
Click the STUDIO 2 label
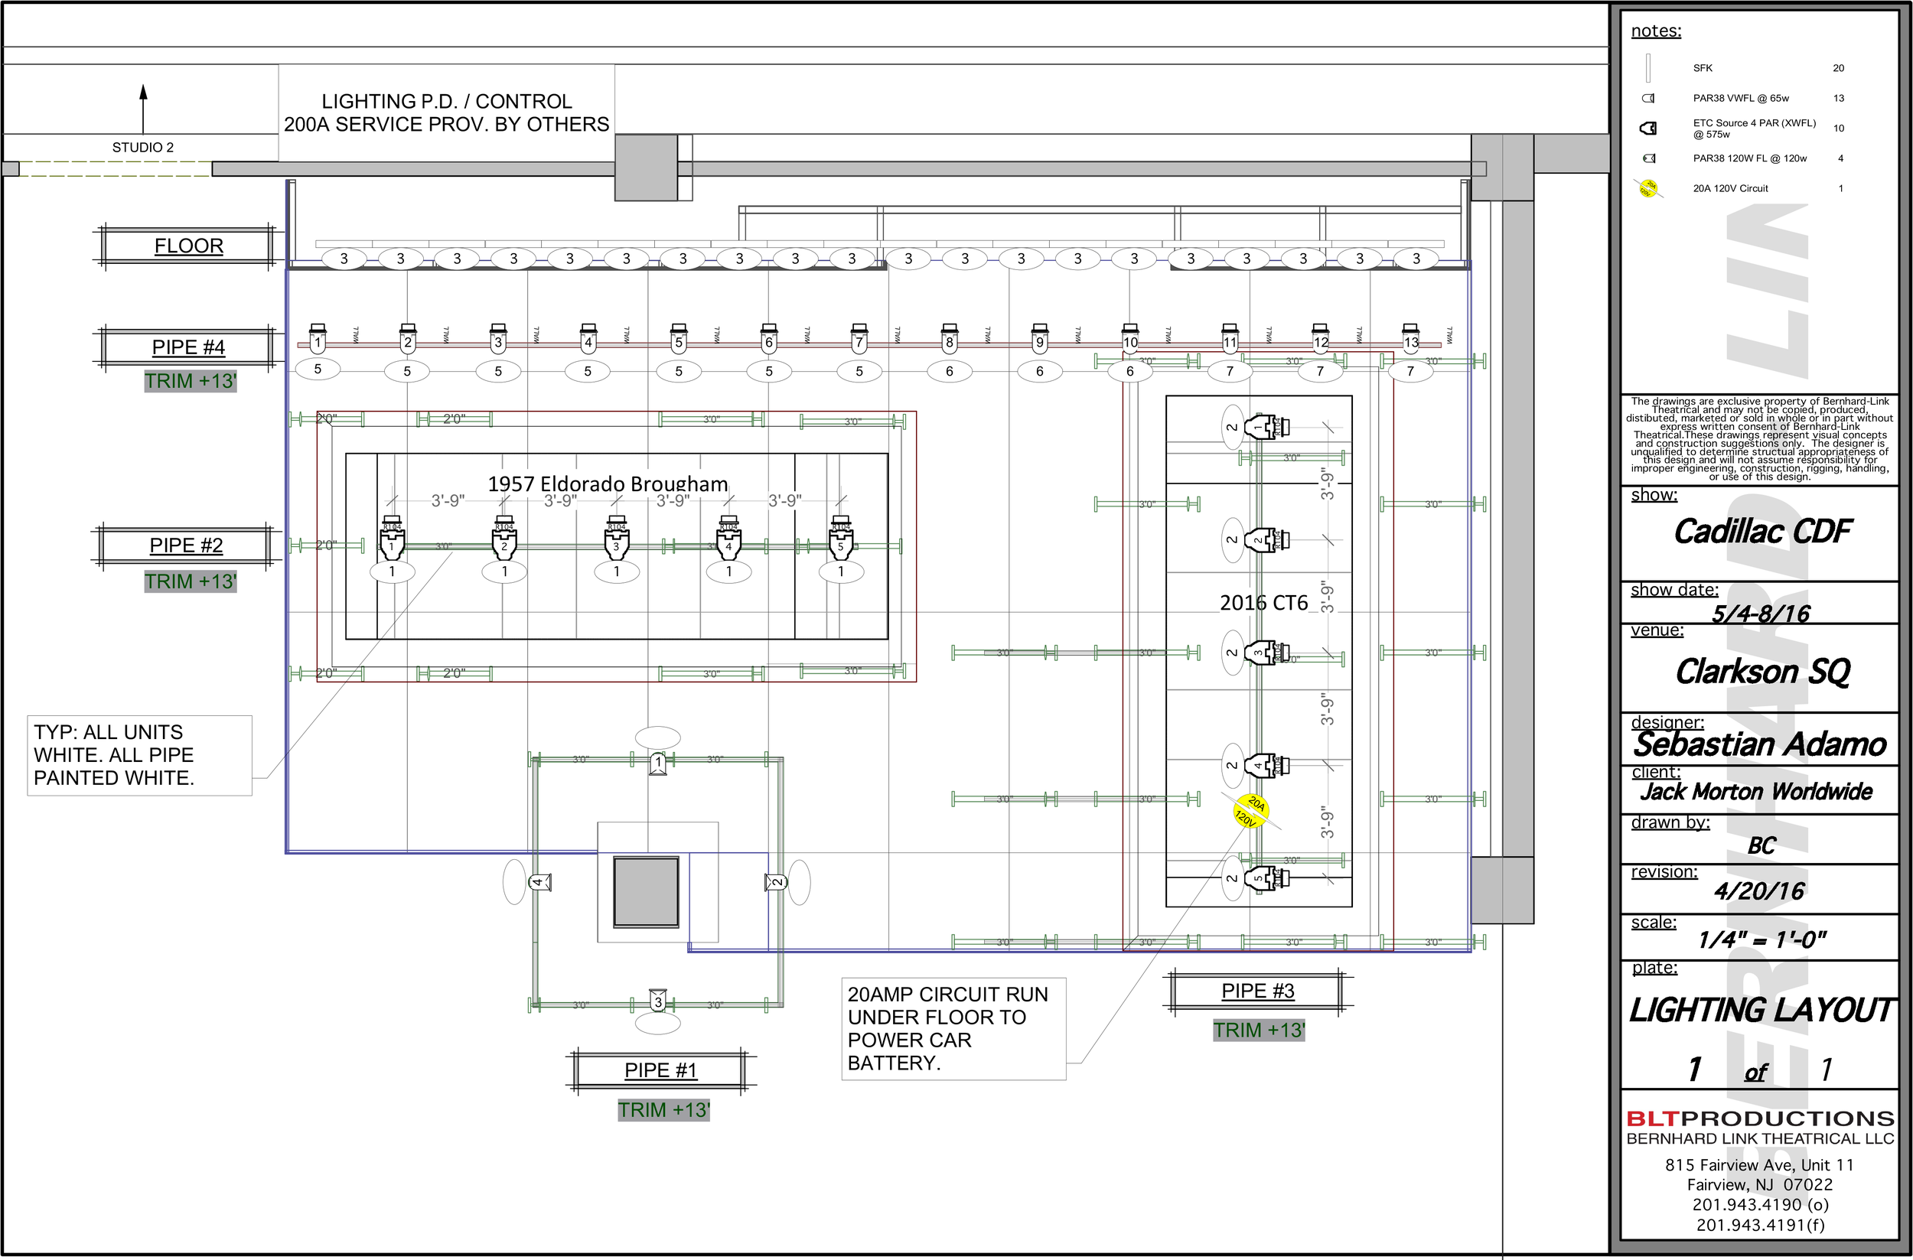[x=143, y=147]
